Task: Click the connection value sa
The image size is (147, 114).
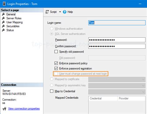Action: coord(4,103)
